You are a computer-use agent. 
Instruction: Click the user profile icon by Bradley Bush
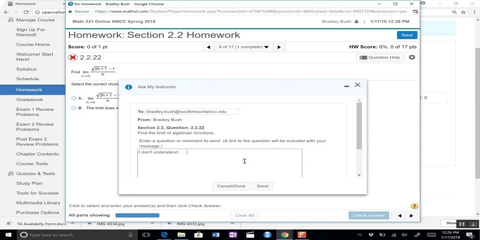356,22
